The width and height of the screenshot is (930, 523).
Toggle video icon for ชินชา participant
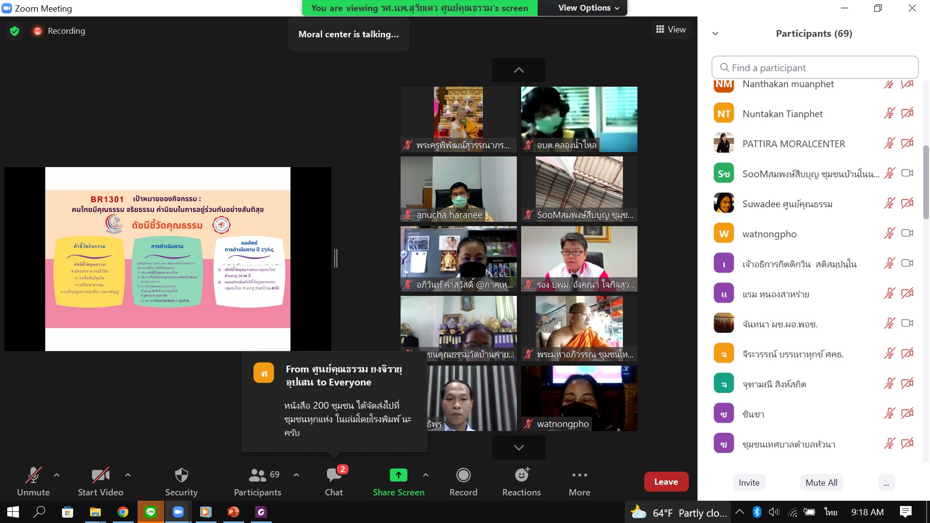click(x=907, y=414)
